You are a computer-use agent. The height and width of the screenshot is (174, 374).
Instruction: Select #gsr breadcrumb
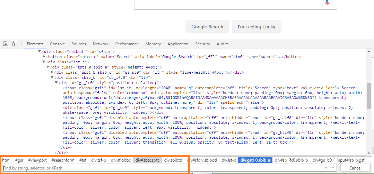19,160
